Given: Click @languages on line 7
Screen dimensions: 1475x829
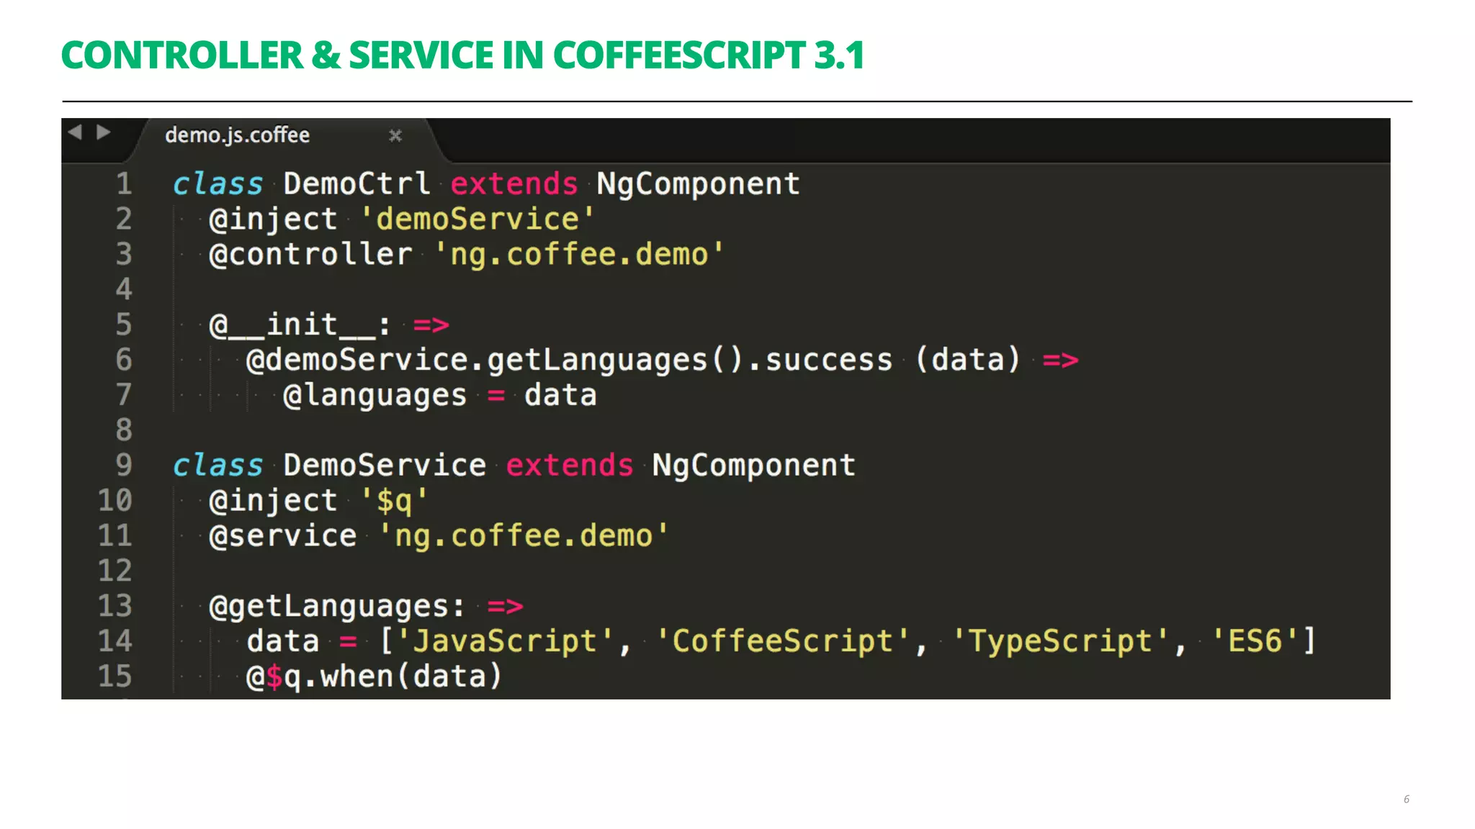Looking at the screenshot, I should pos(375,395).
